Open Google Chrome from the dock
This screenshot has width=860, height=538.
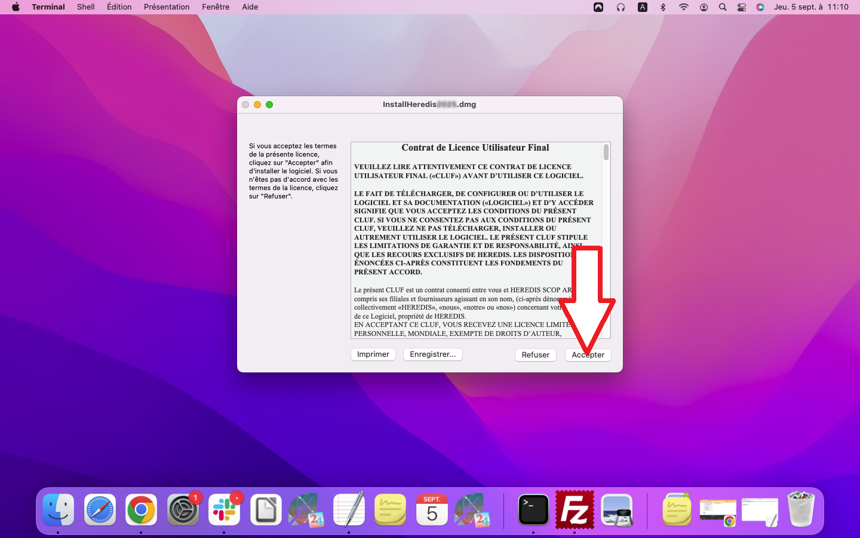(x=141, y=510)
